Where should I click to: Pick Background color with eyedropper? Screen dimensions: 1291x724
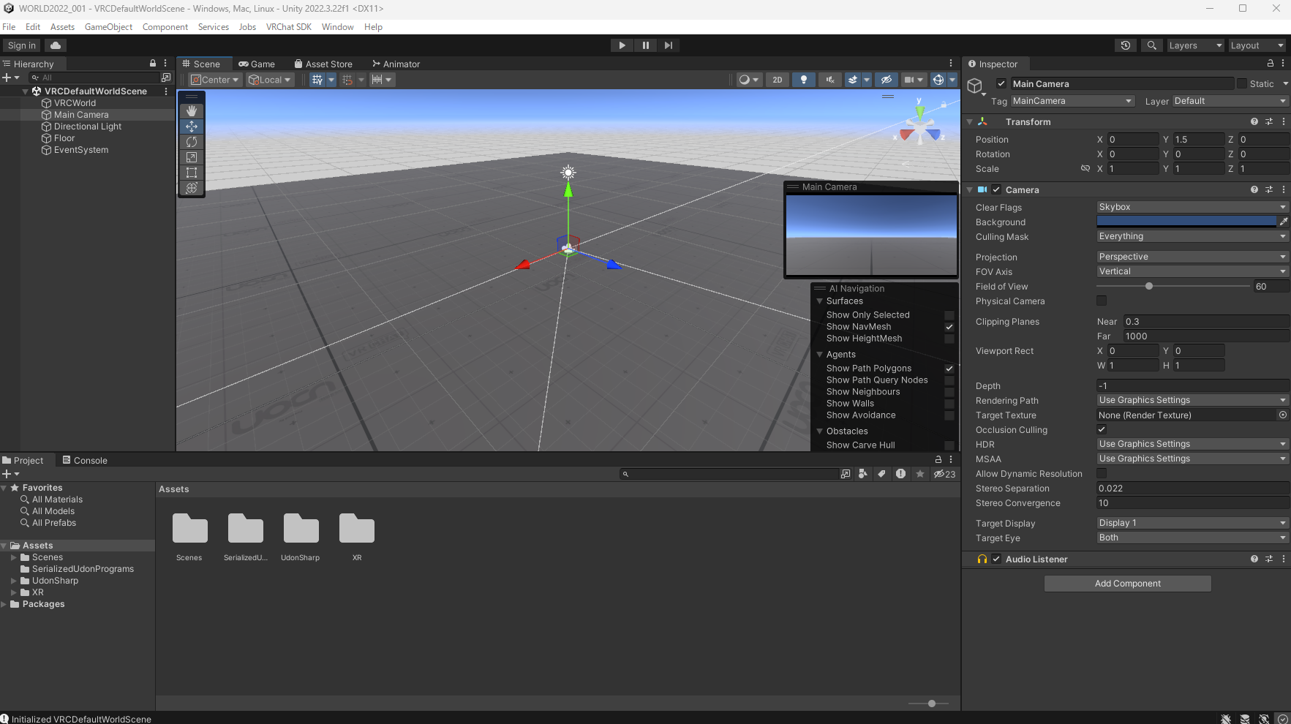pyautogui.click(x=1284, y=222)
